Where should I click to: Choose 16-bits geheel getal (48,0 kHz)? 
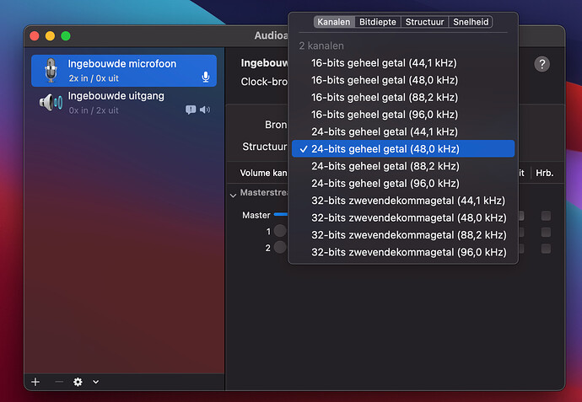[x=403, y=80]
